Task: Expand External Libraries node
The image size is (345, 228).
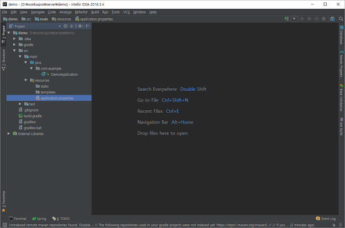Action: click(9, 133)
